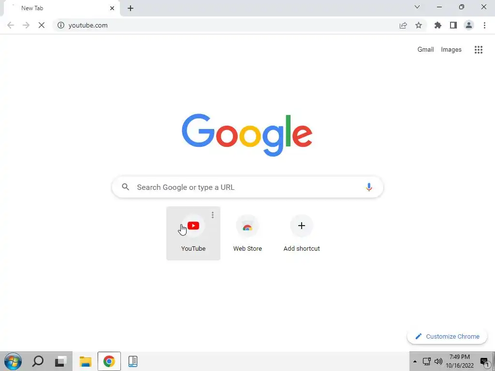Click the browser forward arrow
This screenshot has width=495, height=371.
click(x=26, y=25)
